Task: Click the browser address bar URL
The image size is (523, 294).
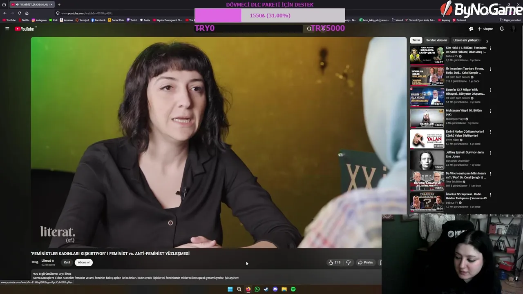Action: click(87, 13)
